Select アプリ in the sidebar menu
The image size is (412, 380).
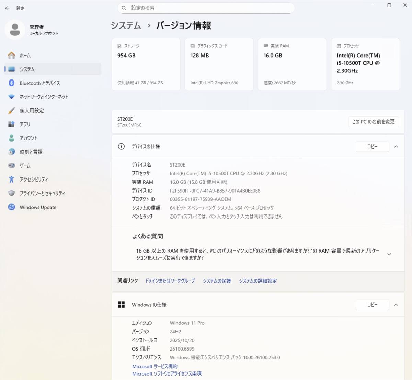(25, 124)
